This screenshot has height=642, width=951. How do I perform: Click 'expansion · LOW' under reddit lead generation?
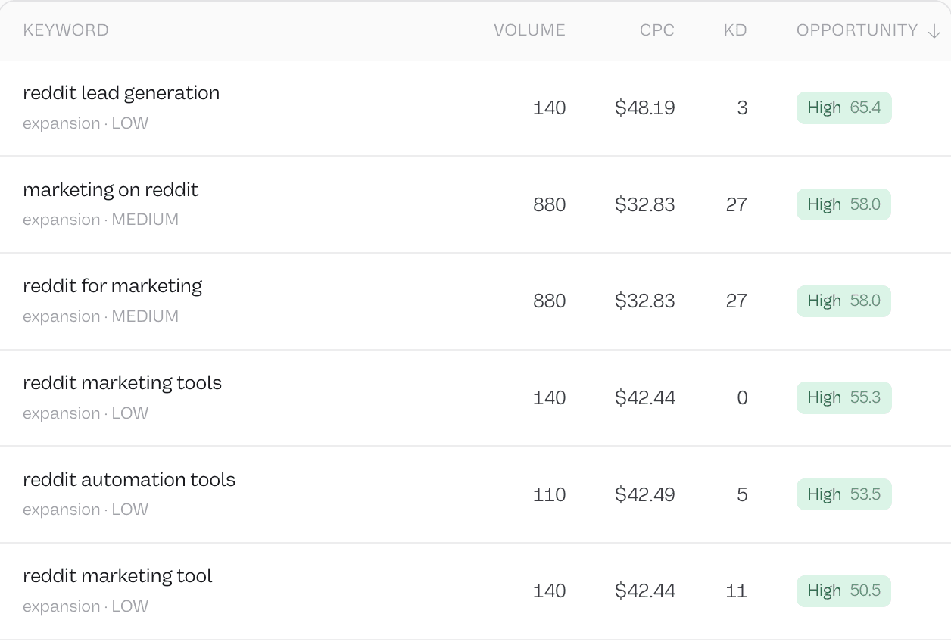(x=86, y=123)
